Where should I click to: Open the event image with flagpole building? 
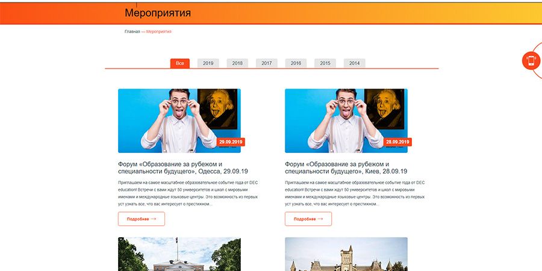179,254
